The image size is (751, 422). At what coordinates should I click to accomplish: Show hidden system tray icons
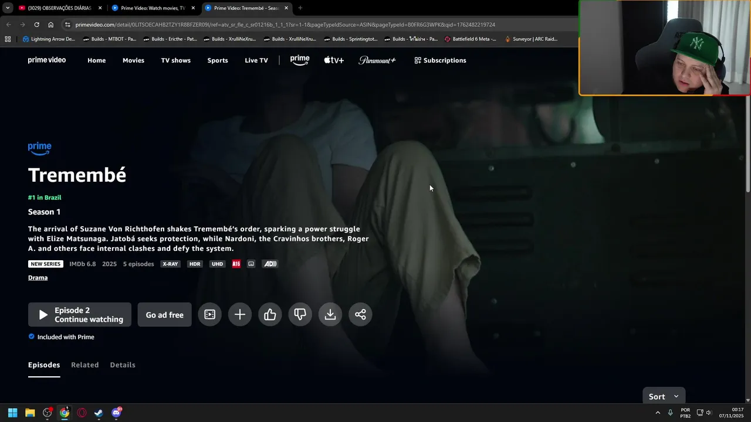coord(657,413)
